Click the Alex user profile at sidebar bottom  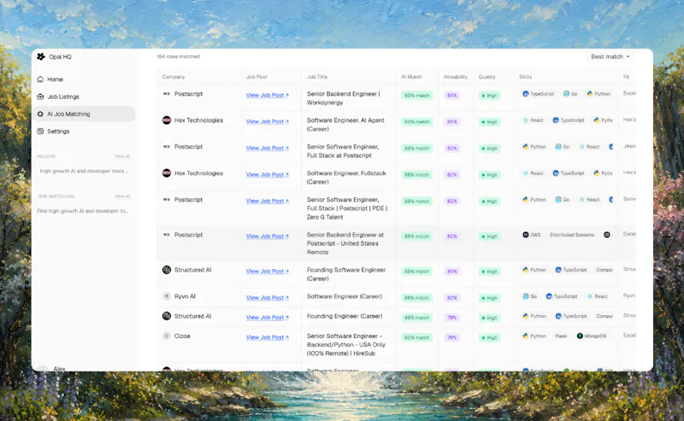52,368
